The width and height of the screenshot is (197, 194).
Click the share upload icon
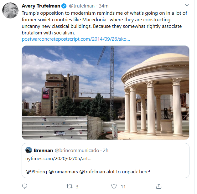[x=159, y=186]
